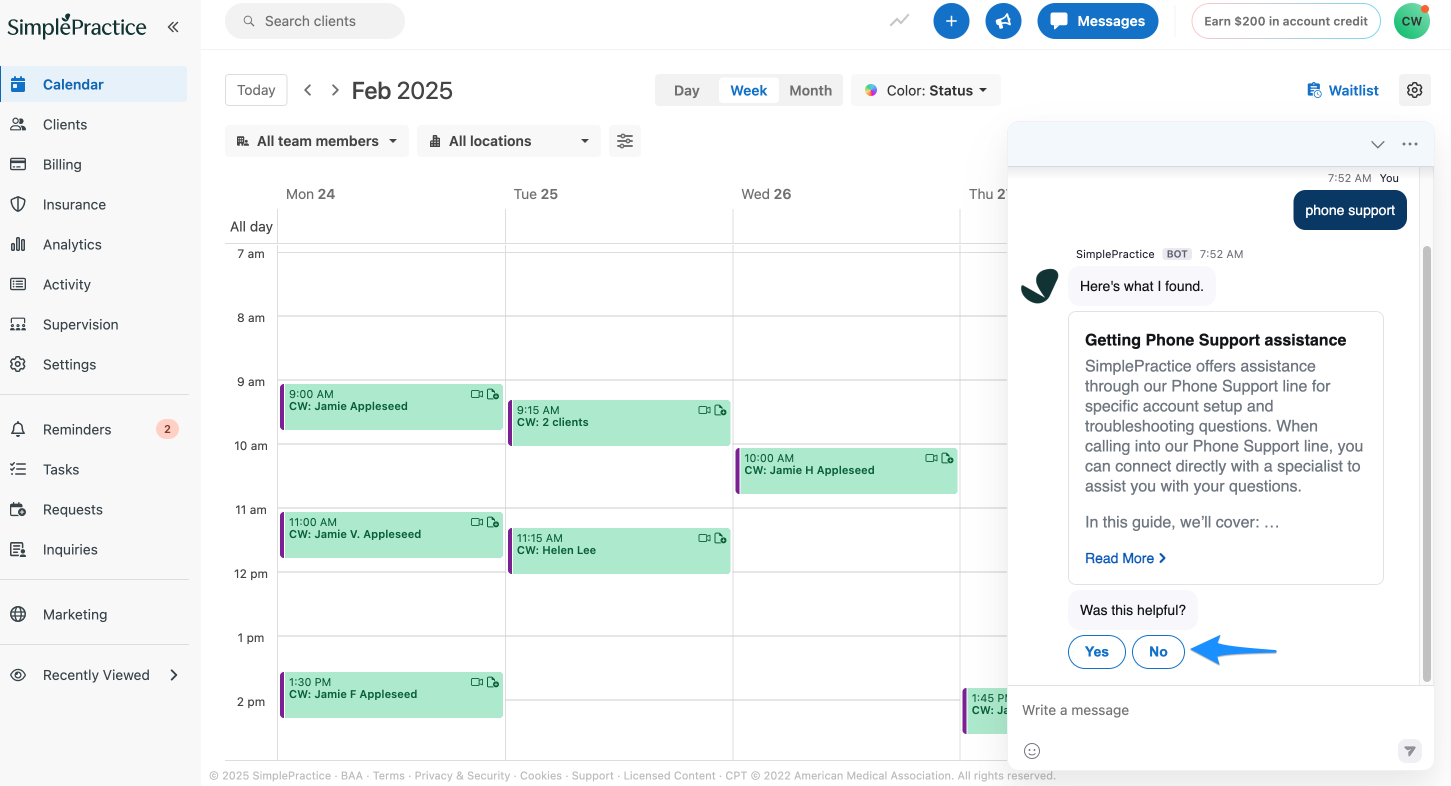Open BAA footer link
This screenshot has height=786, width=1451.
[x=351, y=775]
